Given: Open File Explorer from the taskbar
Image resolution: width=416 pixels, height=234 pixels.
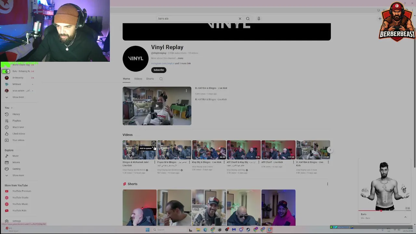Looking at the screenshot, I should 198,230.
